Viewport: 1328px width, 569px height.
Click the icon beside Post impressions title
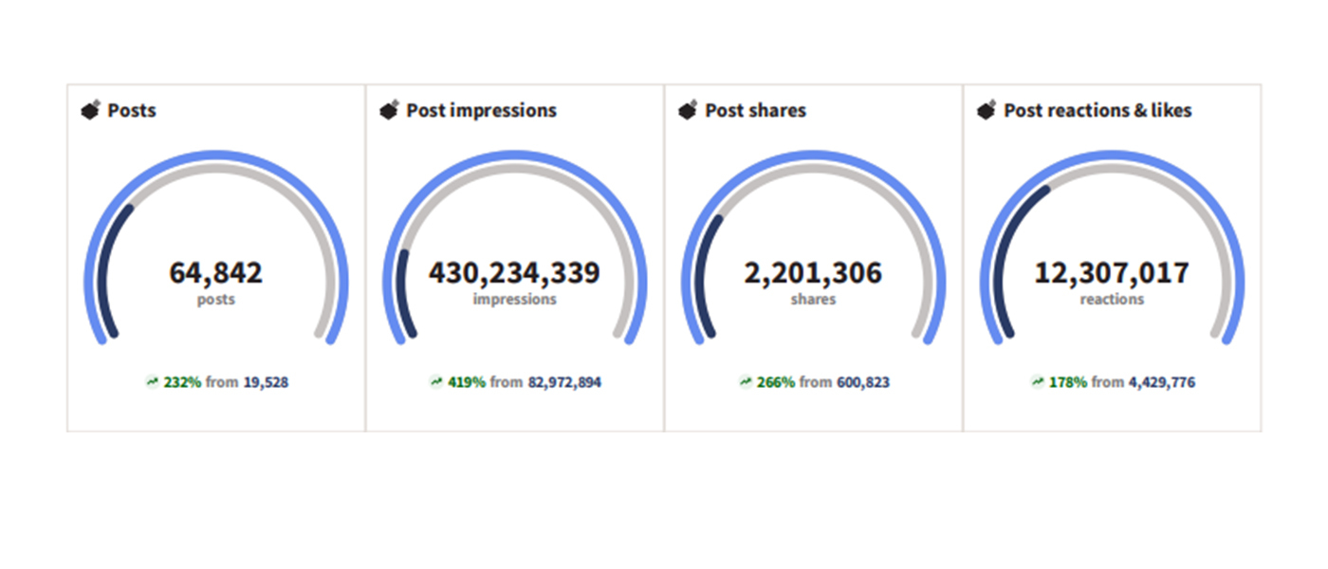tap(389, 111)
